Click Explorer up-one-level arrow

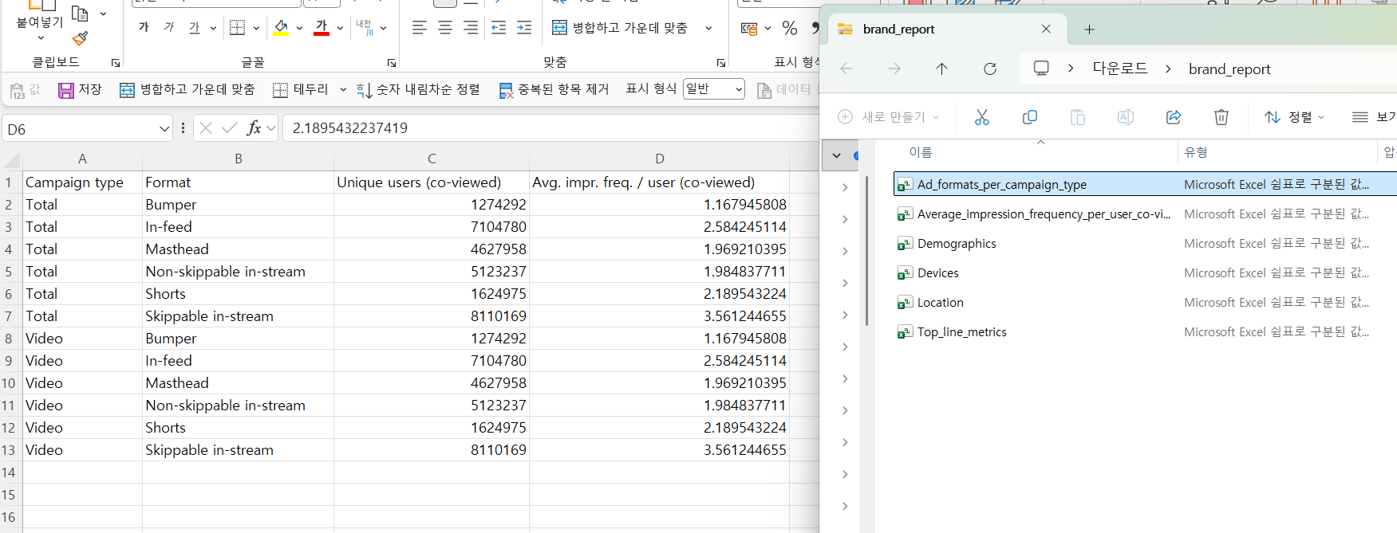pos(941,69)
